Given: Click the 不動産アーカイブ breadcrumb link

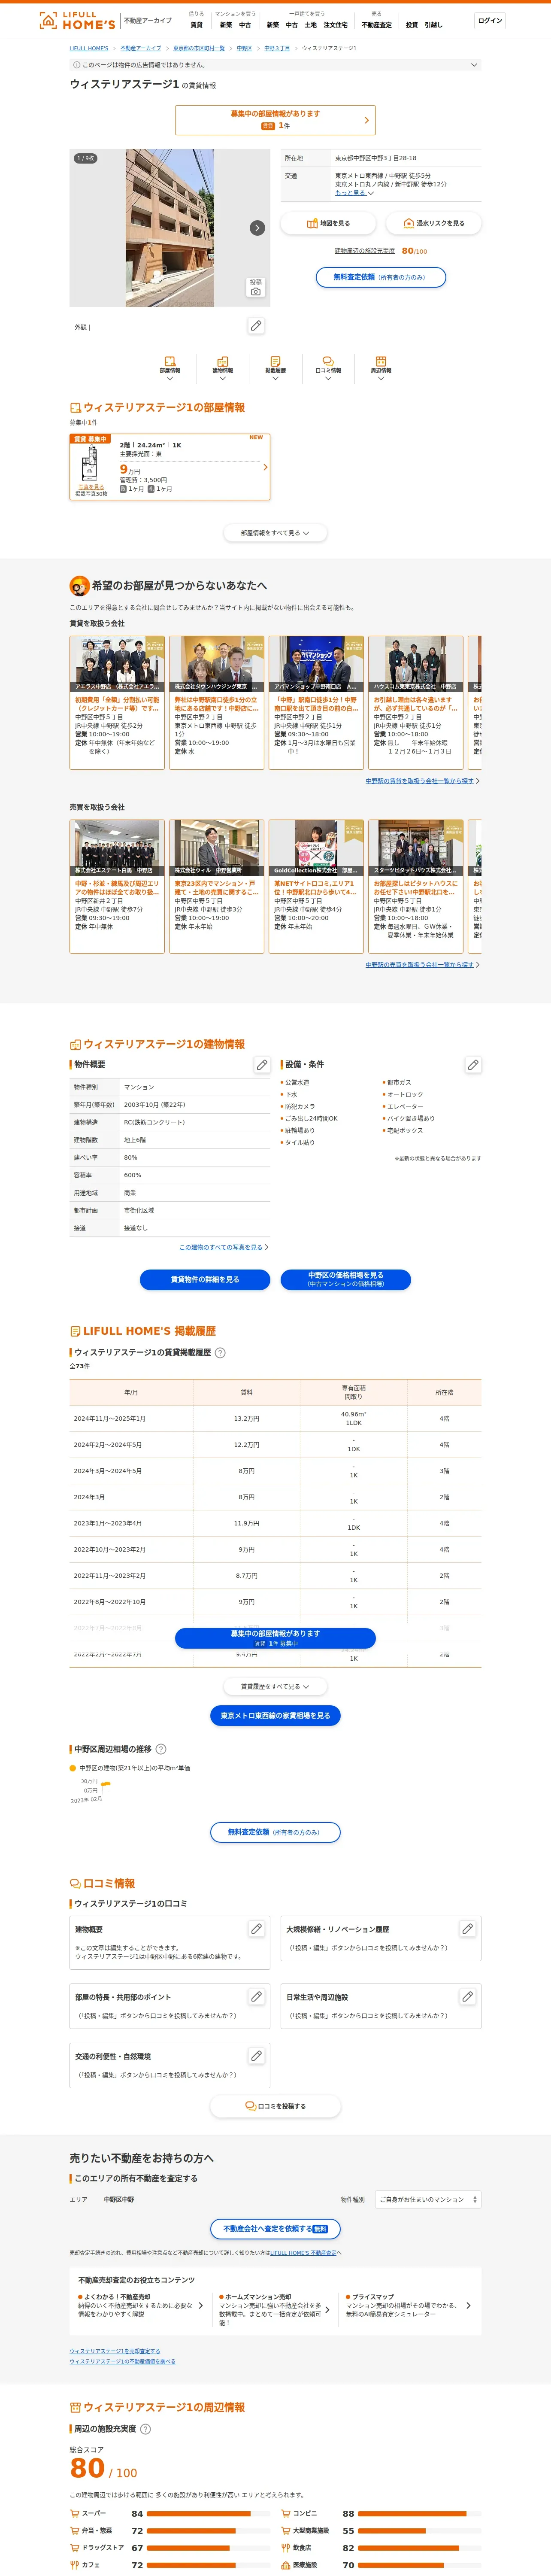Looking at the screenshot, I should (141, 48).
